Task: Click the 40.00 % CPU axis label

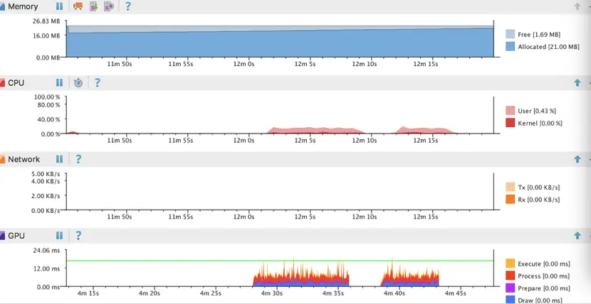Action: point(48,119)
